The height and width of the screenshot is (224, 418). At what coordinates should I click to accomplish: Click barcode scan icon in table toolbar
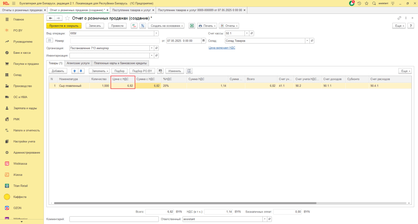(160, 71)
